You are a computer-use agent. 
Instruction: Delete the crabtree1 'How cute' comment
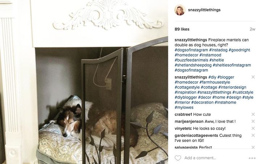253,114
